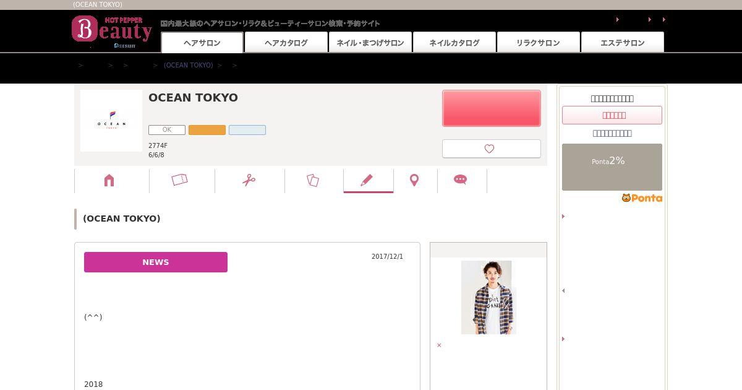This screenshot has height=390, width=742.
Task: Open the reviews speech bubble tab
Action: click(461, 180)
